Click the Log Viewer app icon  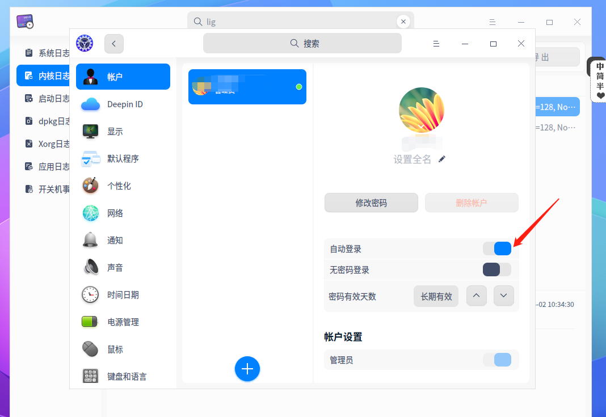click(x=25, y=22)
